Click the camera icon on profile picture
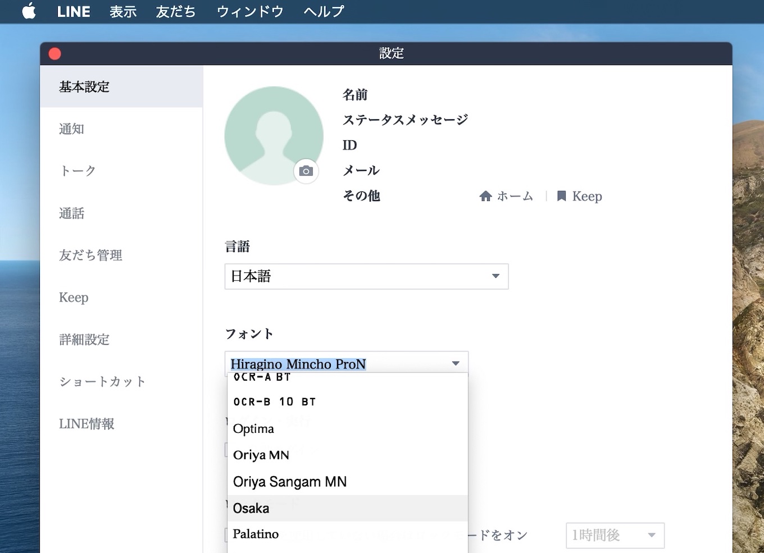This screenshot has width=764, height=553. click(306, 171)
